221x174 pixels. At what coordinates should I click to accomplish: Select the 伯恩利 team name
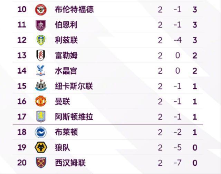[x=66, y=25]
